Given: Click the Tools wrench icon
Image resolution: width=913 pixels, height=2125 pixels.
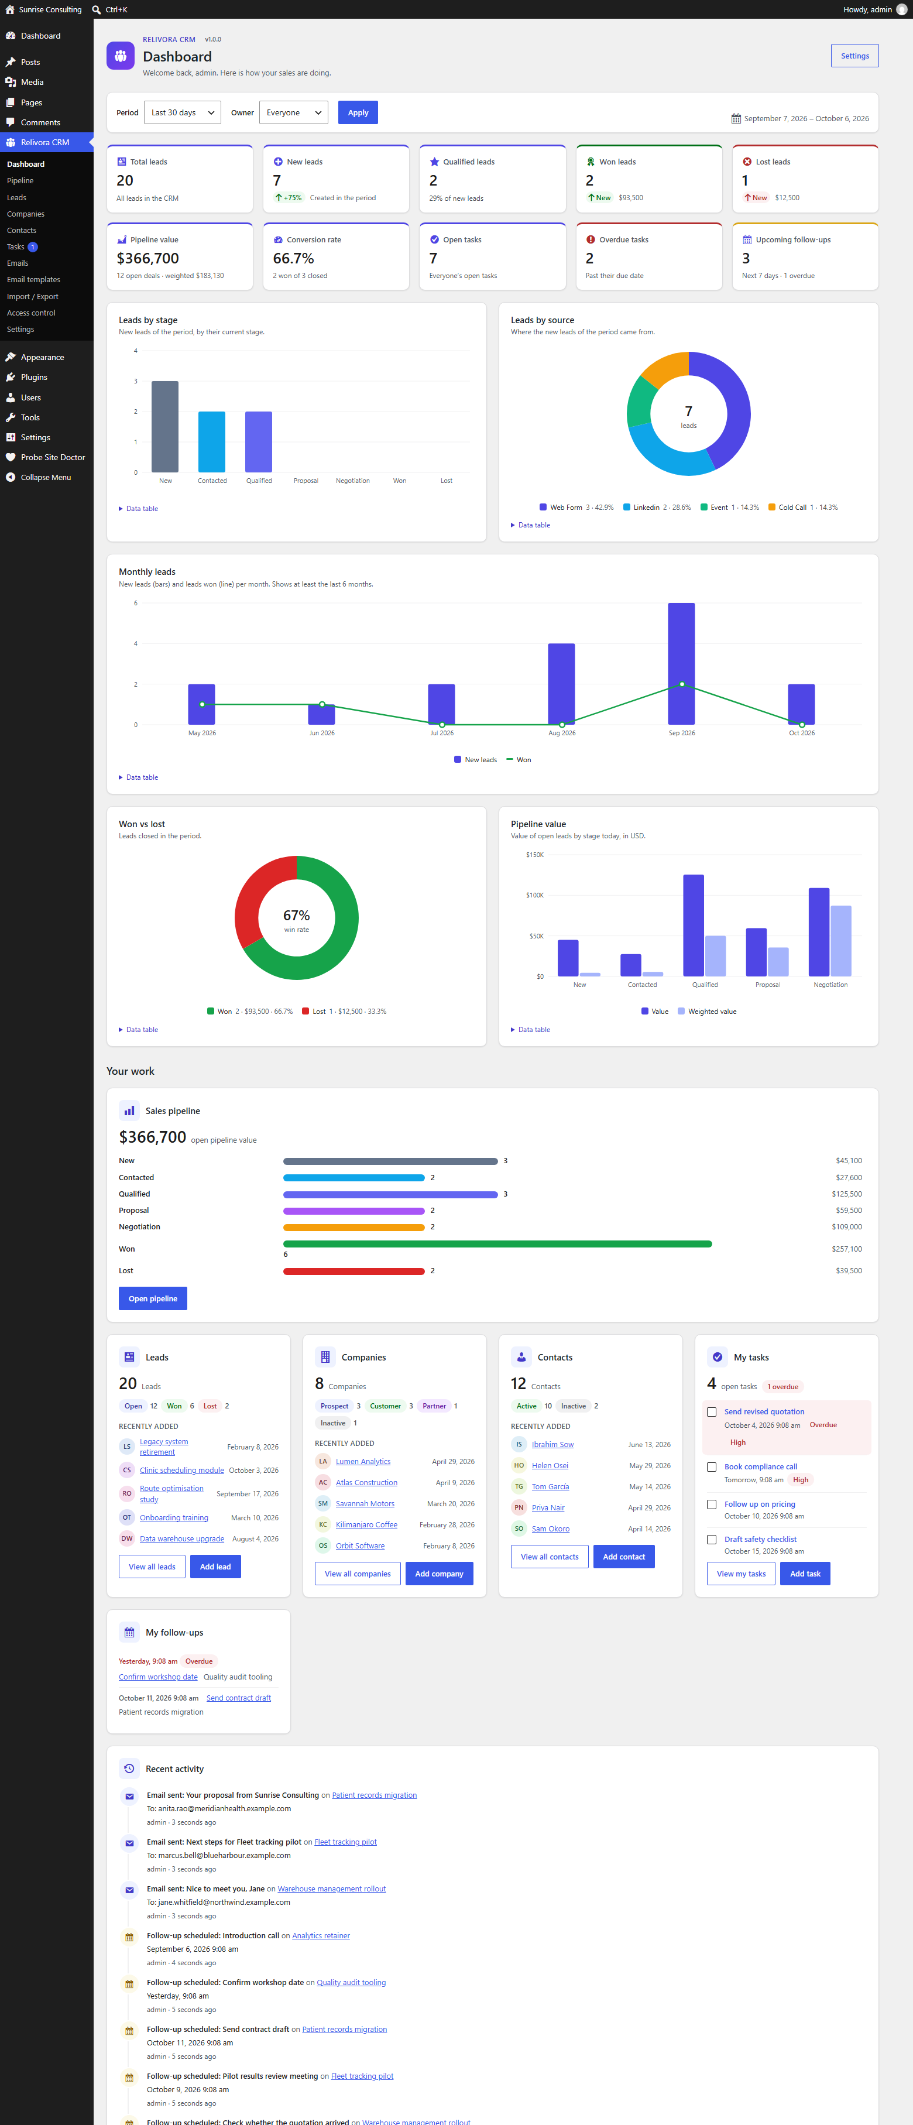Looking at the screenshot, I should pos(11,417).
